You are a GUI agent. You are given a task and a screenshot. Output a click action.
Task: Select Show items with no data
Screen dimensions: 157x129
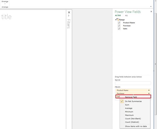tap(136, 126)
